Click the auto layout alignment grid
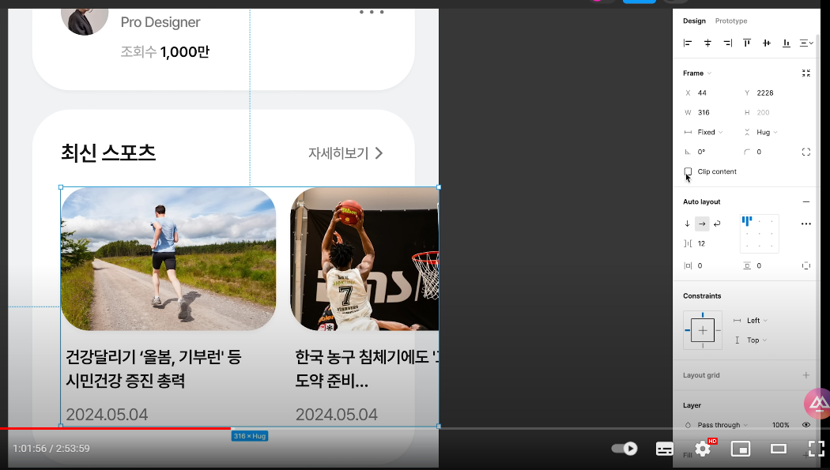 click(x=759, y=233)
